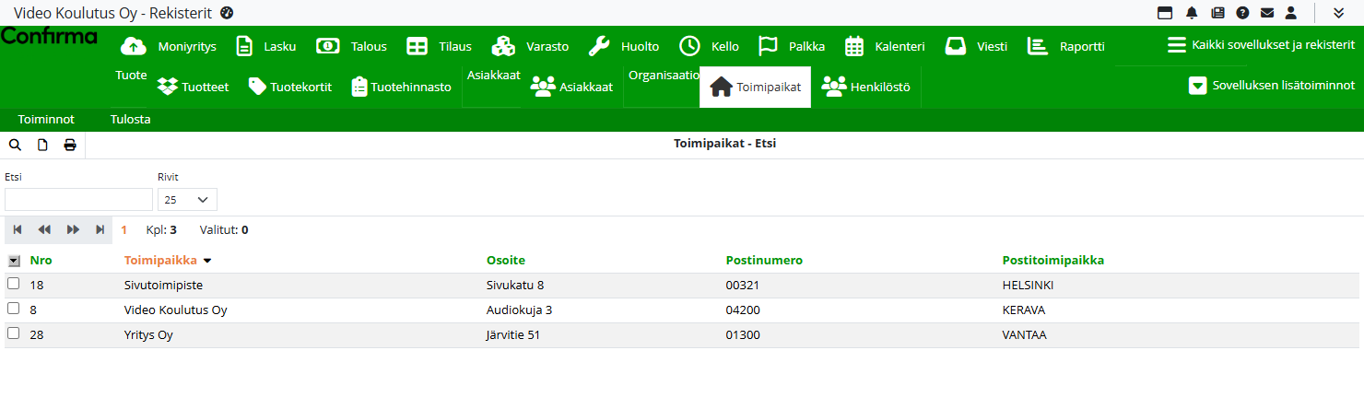Screen dimensions: 1364x409
Task: Select the Video Koulutus Oy row checkbox
Action: click(13, 310)
